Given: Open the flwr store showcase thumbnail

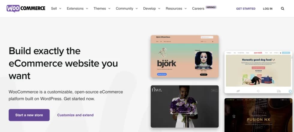Looking at the screenshot, I should pyautogui.click(x=185, y=106).
